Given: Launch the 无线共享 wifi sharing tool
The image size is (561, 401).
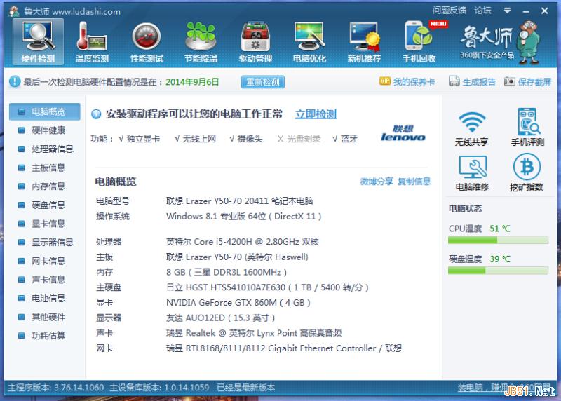Looking at the screenshot, I should [x=471, y=128].
